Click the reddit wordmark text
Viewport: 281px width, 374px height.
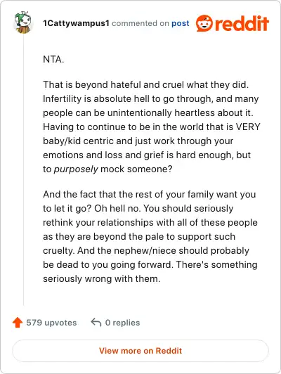coord(242,23)
